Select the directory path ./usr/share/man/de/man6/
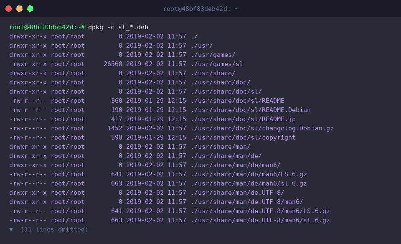The height and width of the screenshot is (244, 401). (x=236, y=165)
